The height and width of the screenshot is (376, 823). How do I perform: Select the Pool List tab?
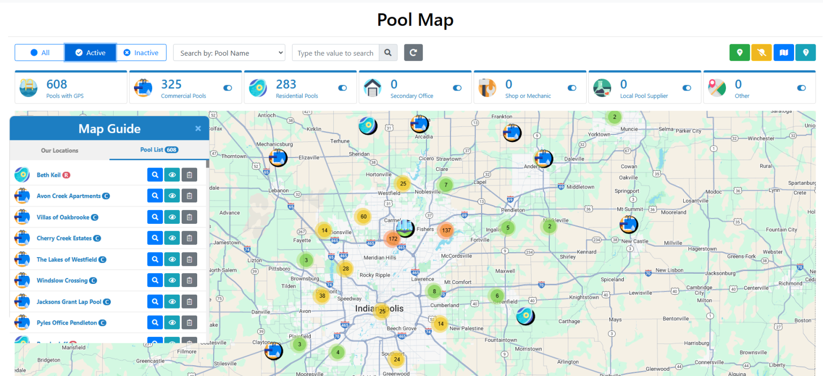pos(159,150)
